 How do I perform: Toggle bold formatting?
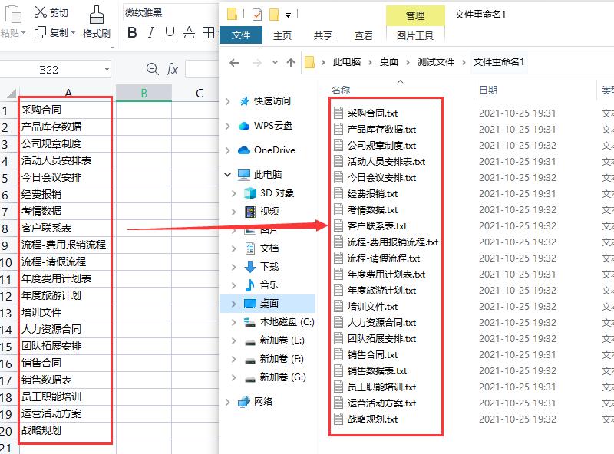132,33
